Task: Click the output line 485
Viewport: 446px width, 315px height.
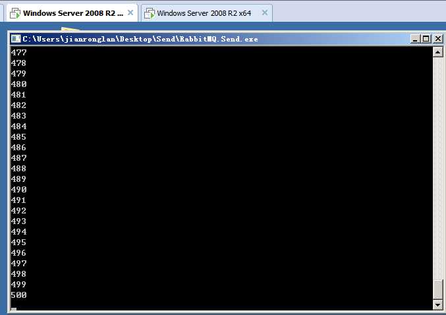Action: [18, 137]
